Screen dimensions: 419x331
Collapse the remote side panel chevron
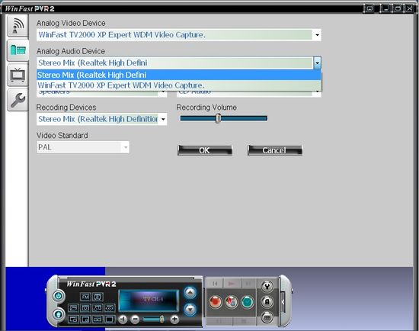tap(283, 302)
